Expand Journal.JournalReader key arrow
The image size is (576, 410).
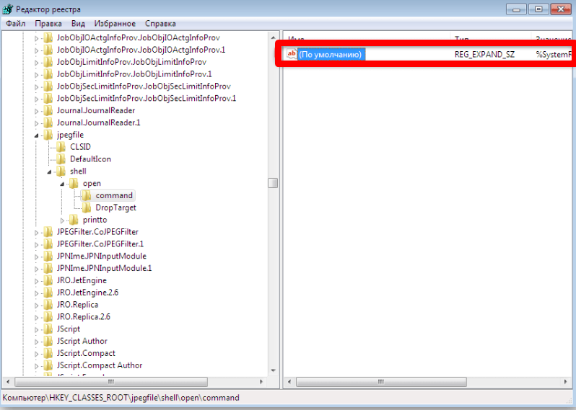click(x=36, y=111)
